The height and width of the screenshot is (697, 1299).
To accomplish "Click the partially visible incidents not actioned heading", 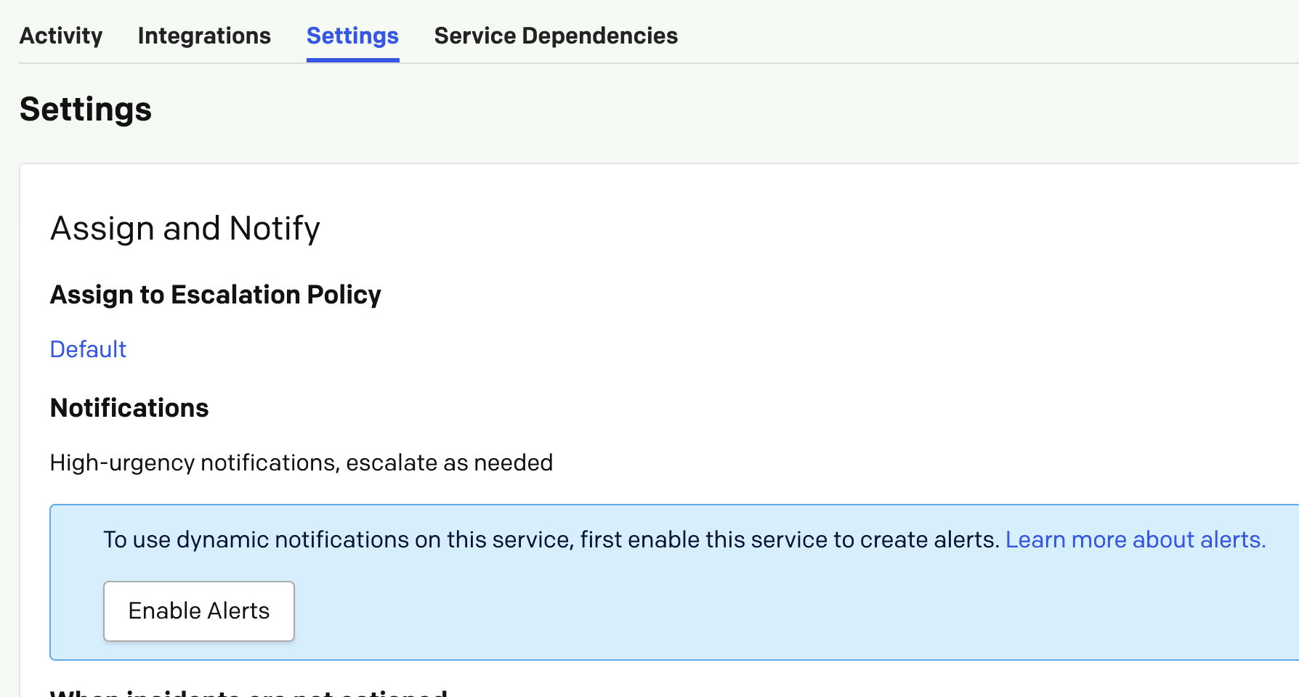I will (x=248, y=692).
